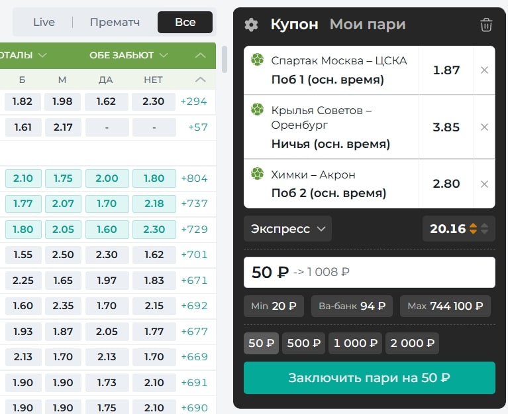508x414 pixels.
Task: Open +677 additional markets
Action: pyautogui.click(x=194, y=332)
